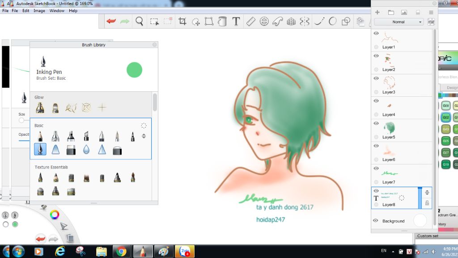Select the Blur droplet brush in Basic
This screenshot has width=458, height=258.
(x=86, y=150)
